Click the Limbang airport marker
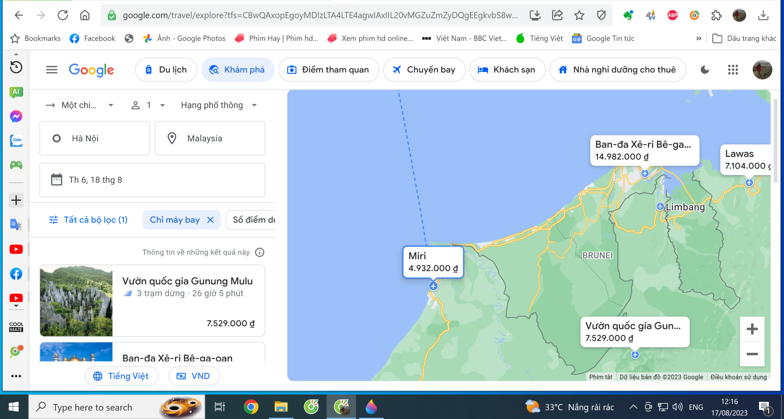Image resolution: width=784 pixels, height=419 pixels. (x=660, y=206)
